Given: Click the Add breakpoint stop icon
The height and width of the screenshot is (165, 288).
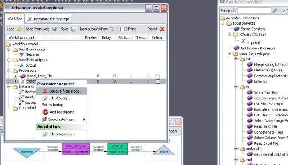Looking at the screenshot, I should click(x=45, y=112).
